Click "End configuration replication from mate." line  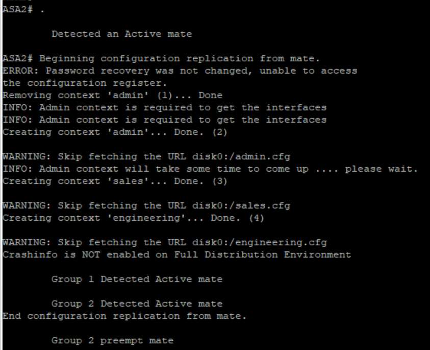point(124,316)
